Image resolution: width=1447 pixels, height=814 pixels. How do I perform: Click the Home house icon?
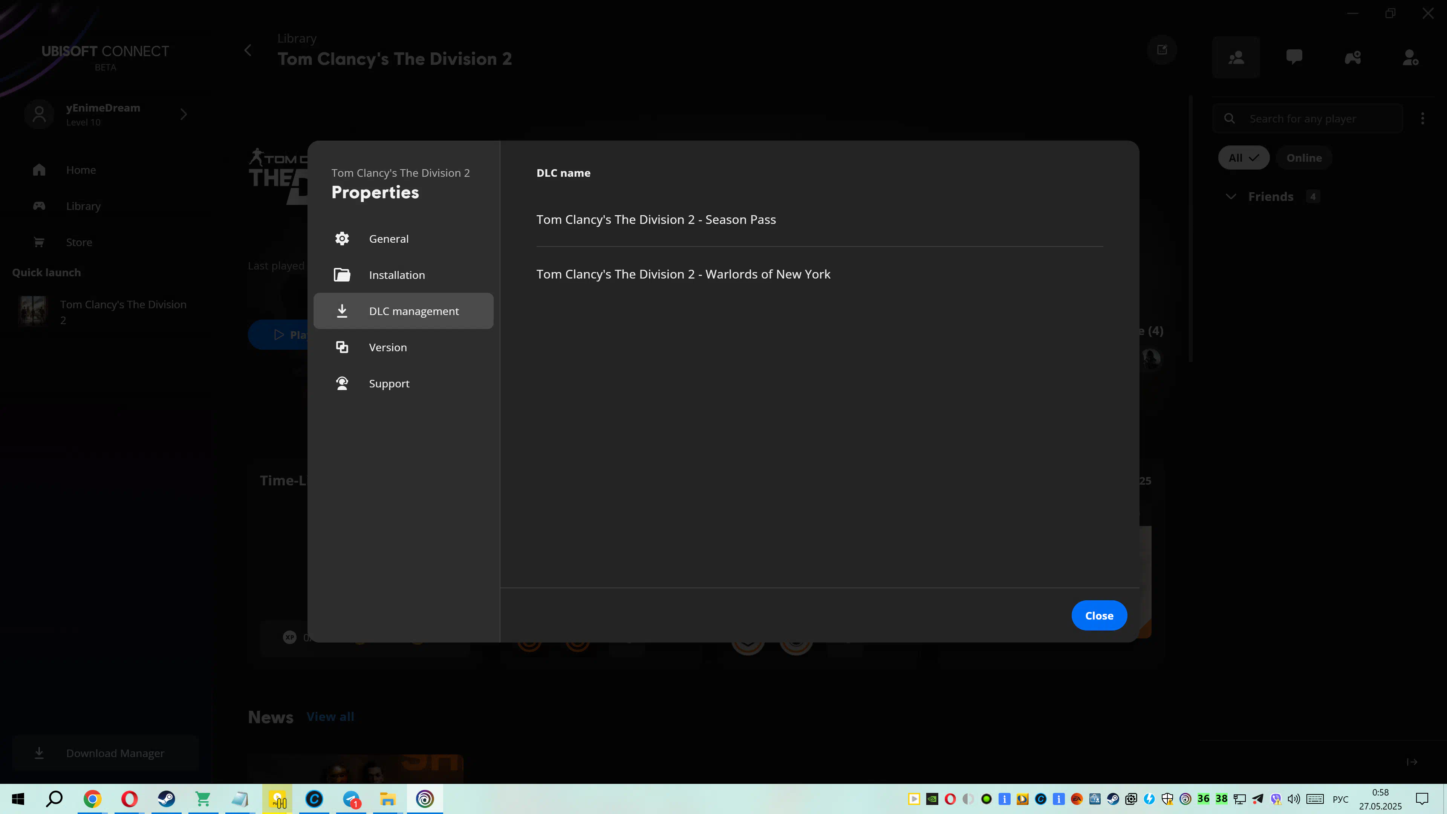click(39, 170)
